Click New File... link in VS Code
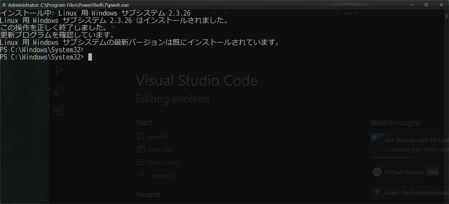Image resolution: width=449 pixels, height=204 pixels. tap(160, 137)
